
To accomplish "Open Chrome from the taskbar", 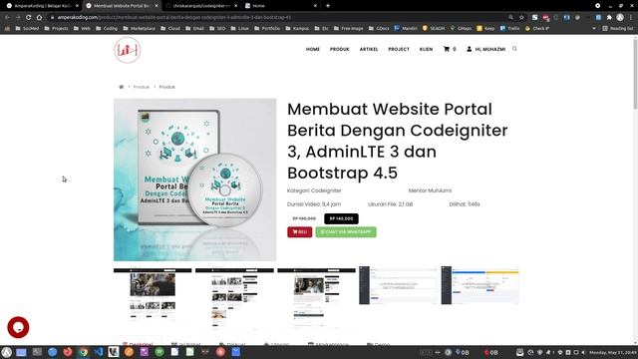I will point(83,352).
